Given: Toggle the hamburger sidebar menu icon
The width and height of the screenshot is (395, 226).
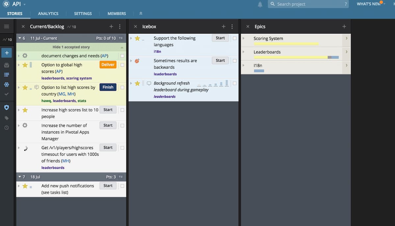Looking at the screenshot, I should [7, 27].
